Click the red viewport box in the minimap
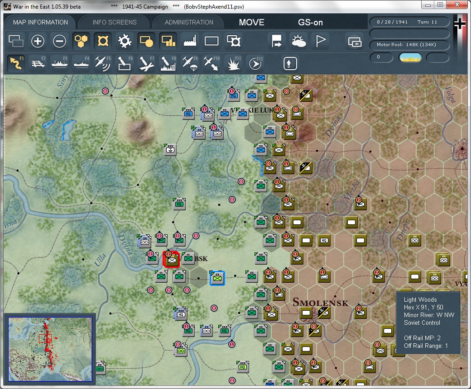This screenshot has height=389, width=471. pos(45,338)
